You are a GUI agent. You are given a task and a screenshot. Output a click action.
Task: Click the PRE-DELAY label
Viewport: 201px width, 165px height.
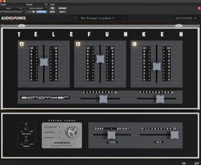(x=26, y=134)
